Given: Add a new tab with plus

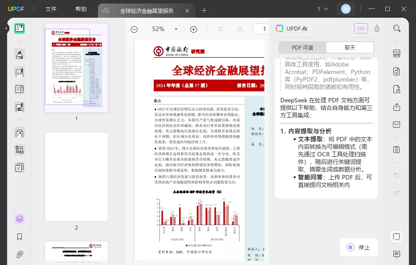Looking at the screenshot, I should pos(204,11).
